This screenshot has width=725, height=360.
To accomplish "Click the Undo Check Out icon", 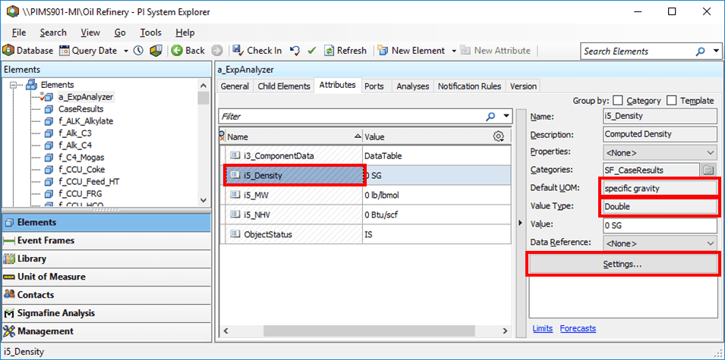I will pyautogui.click(x=295, y=51).
